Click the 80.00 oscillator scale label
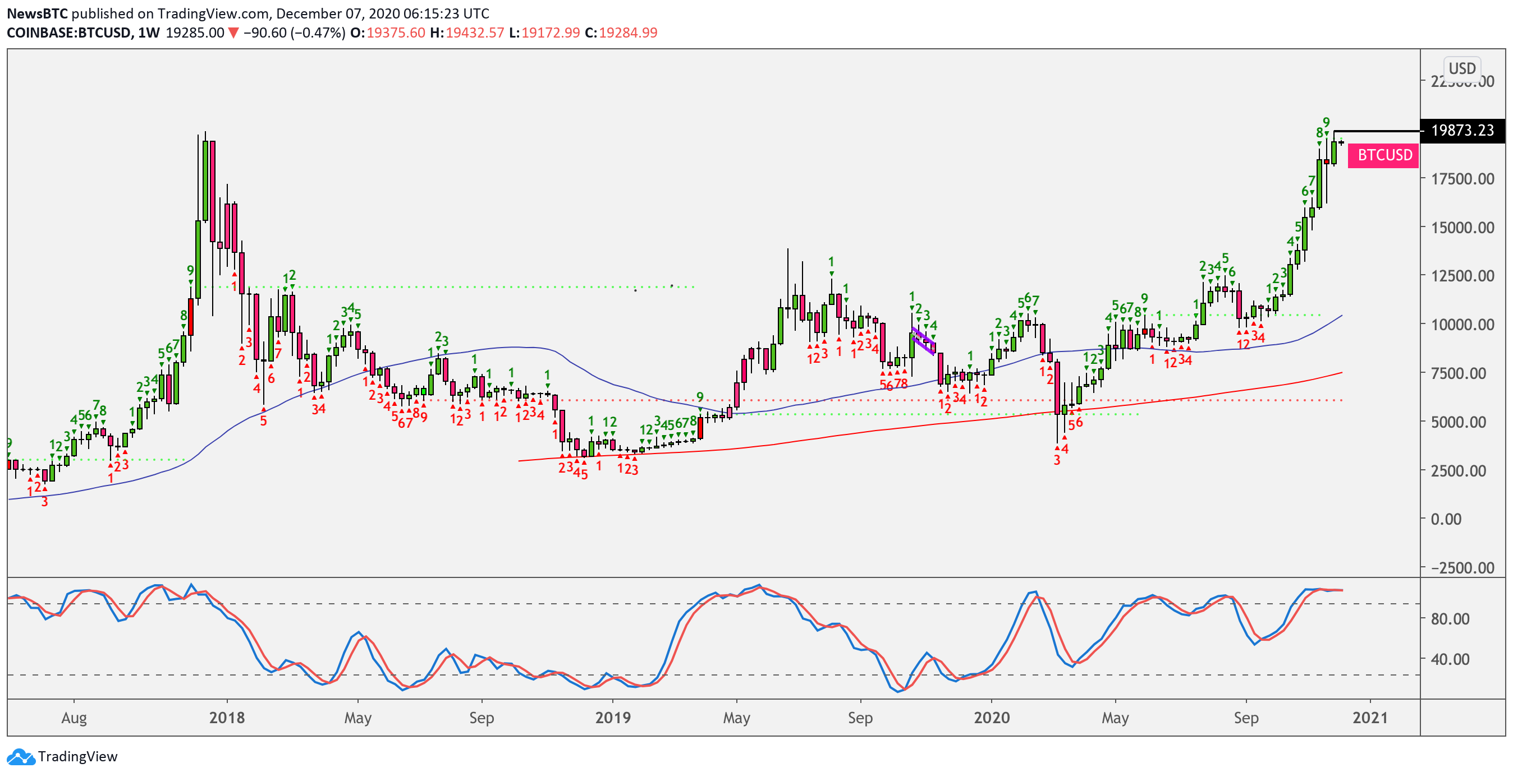The width and height of the screenshot is (1513, 777). (x=1450, y=618)
